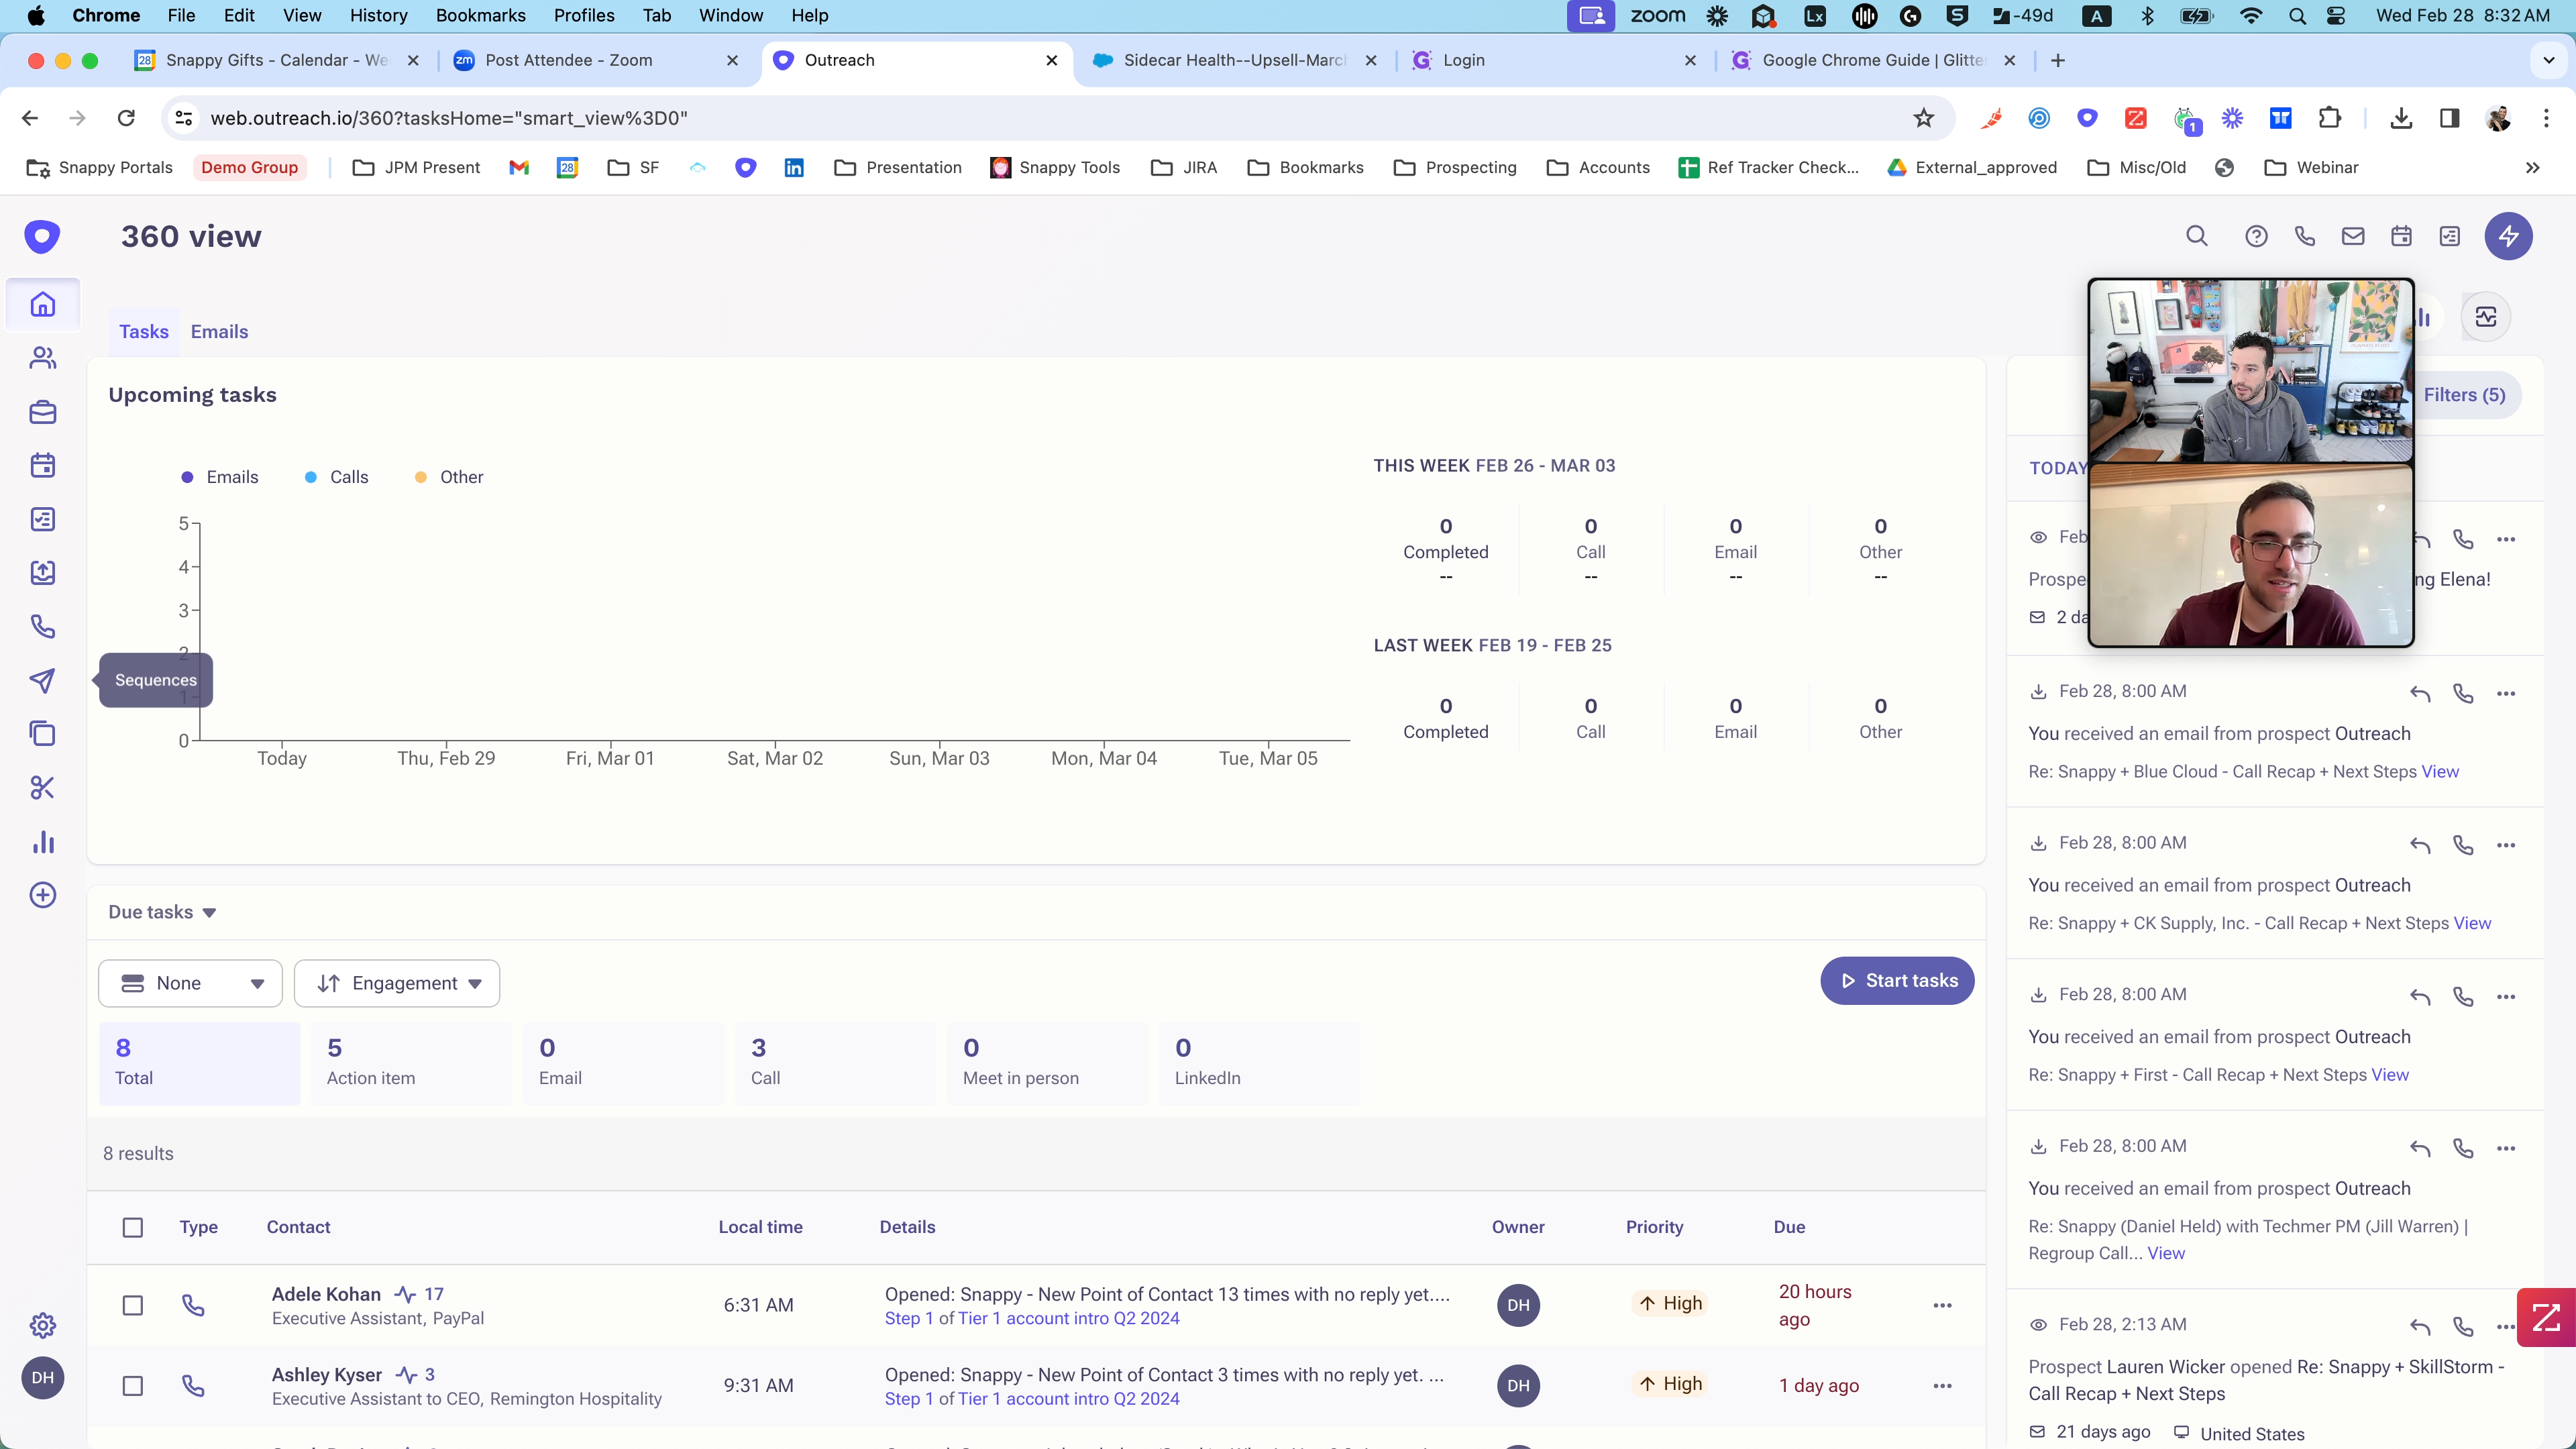Click the activity monitor icon above the feed
Viewport: 2576px width, 1449px height.
click(x=2486, y=317)
